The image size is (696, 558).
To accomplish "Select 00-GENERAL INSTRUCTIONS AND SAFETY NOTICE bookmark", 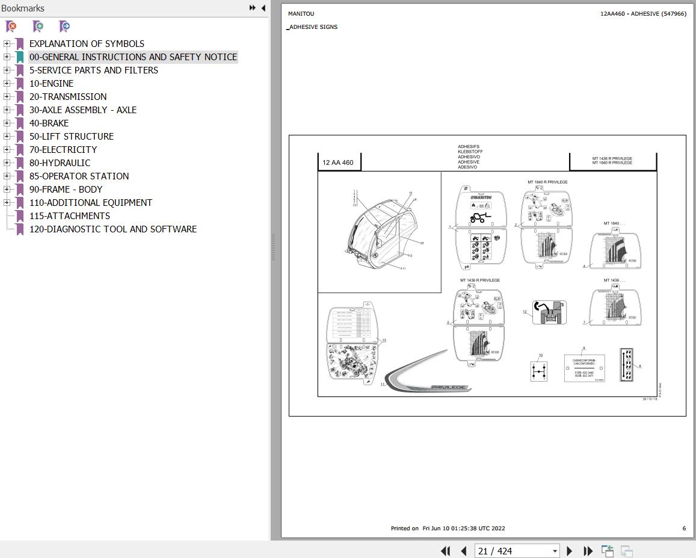I will pos(133,57).
